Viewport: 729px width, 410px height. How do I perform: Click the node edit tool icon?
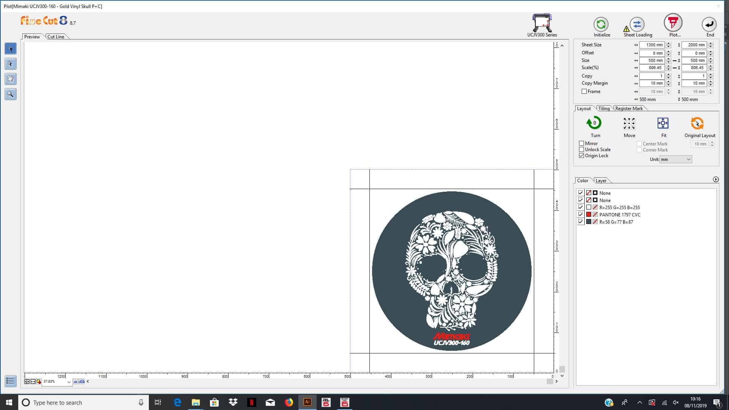point(10,63)
